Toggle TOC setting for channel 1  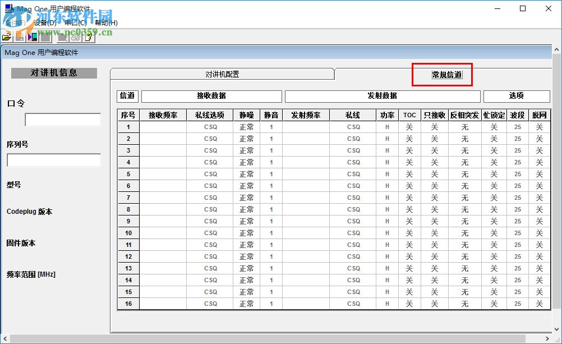click(x=409, y=127)
